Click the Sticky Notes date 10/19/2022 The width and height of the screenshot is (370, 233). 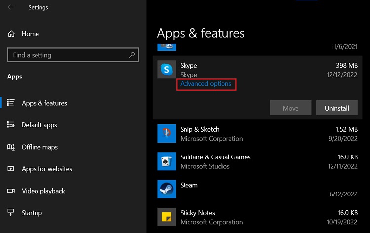[342, 222]
